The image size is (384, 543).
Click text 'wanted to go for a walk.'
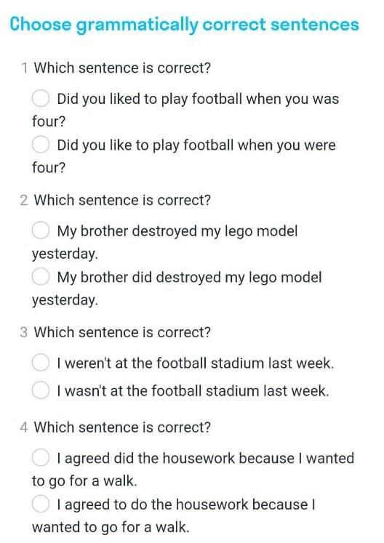[111, 528]
